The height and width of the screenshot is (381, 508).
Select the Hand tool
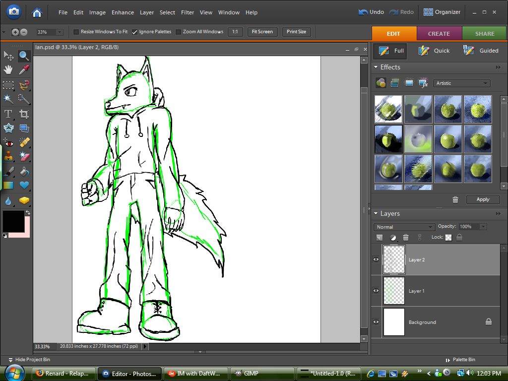pyautogui.click(x=8, y=70)
